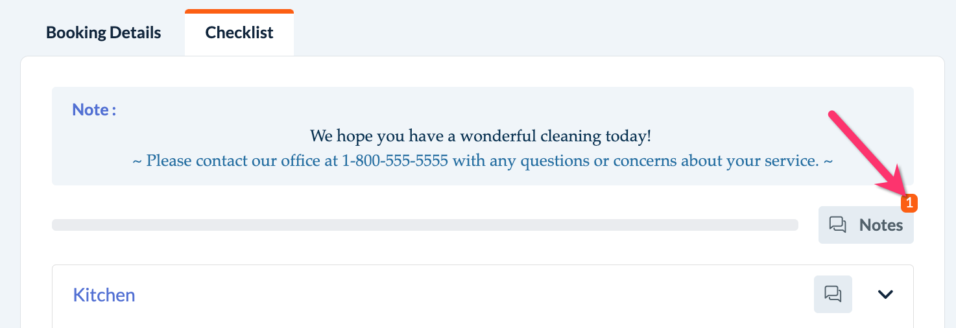The height and width of the screenshot is (328, 956).
Task: Click the speech bubble icon inside Notes button
Action: [x=838, y=225]
